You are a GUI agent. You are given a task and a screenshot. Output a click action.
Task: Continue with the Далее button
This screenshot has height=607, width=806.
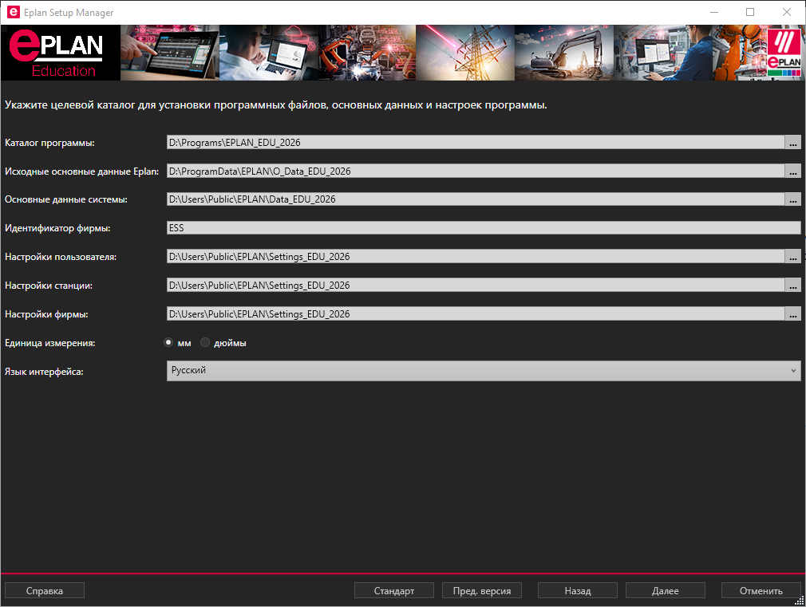(x=666, y=590)
